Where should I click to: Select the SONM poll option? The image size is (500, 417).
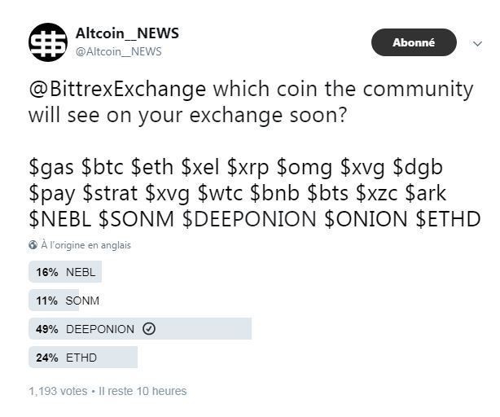tap(65, 301)
